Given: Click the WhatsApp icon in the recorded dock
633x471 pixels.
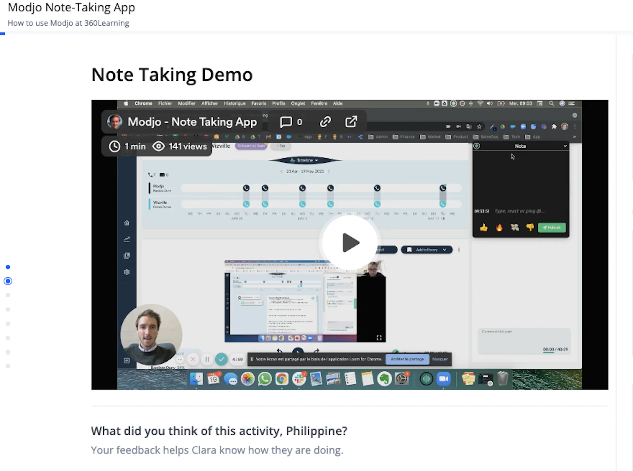Looking at the screenshot, I should click(x=265, y=379).
